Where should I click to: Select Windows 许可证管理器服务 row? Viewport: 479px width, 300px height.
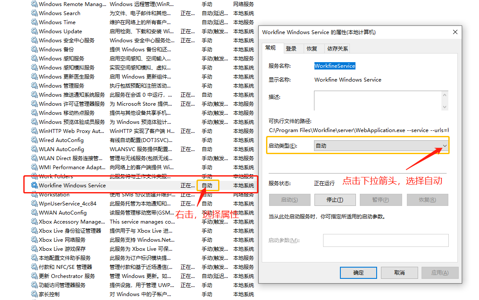tap(143, 104)
